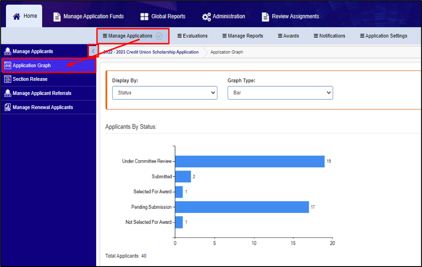This screenshot has width=422, height=267.
Task: Open Manage Application Funds tab
Action: (x=89, y=16)
